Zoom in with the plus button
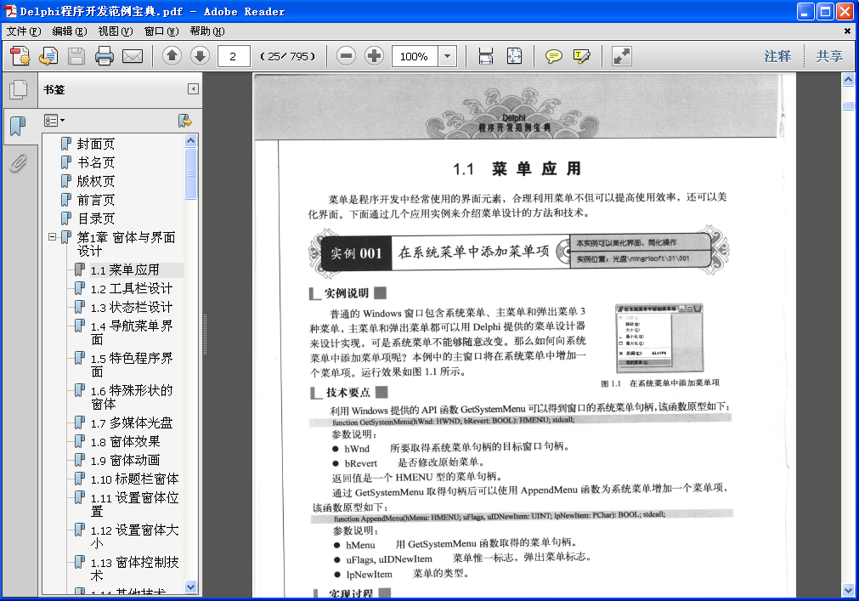 (374, 56)
